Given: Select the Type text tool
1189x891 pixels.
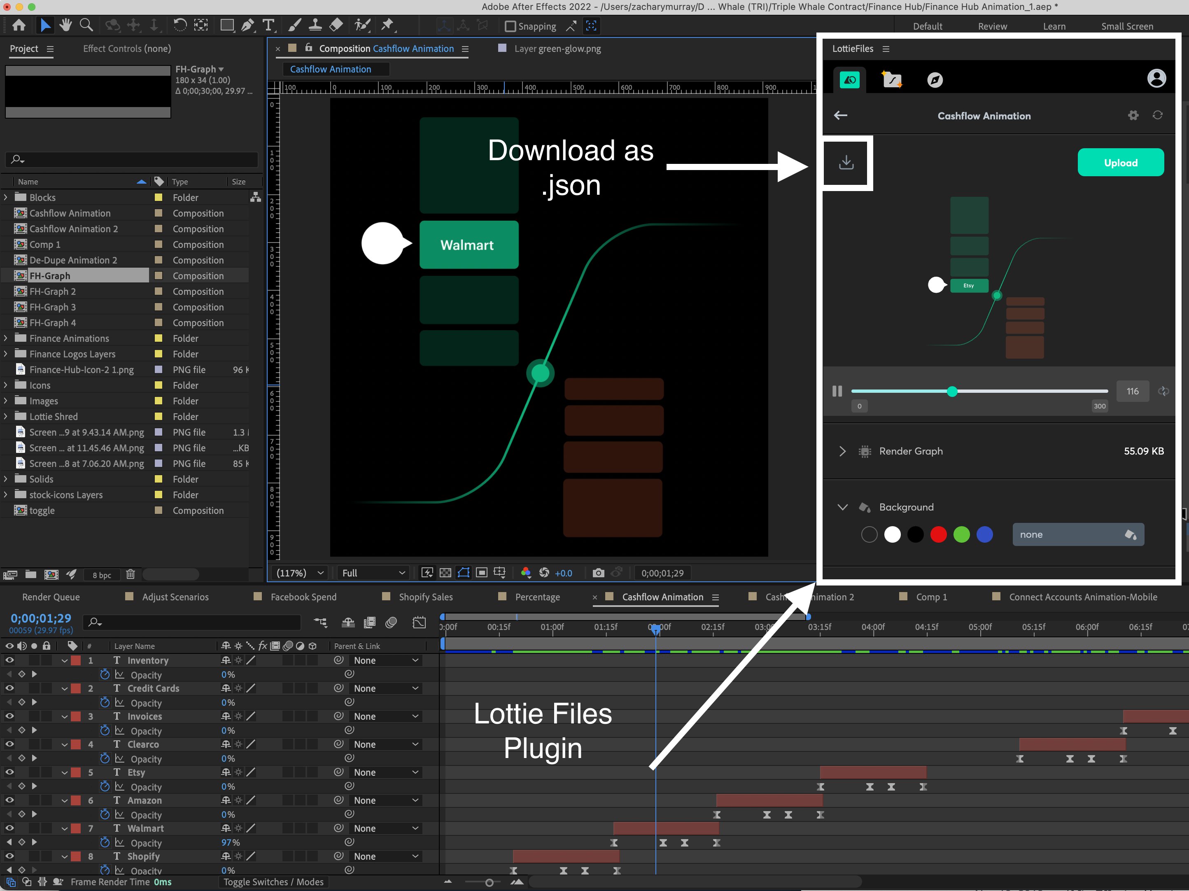Looking at the screenshot, I should (x=268, y=25).
